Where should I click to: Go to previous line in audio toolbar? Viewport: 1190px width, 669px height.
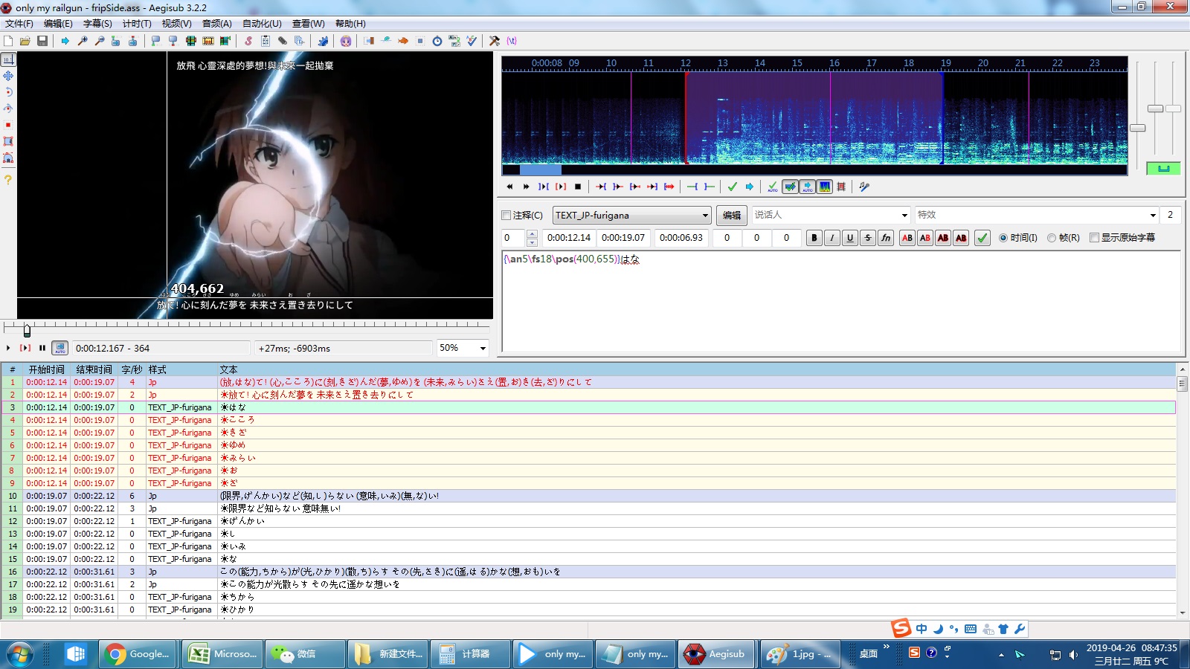point(509,187)
